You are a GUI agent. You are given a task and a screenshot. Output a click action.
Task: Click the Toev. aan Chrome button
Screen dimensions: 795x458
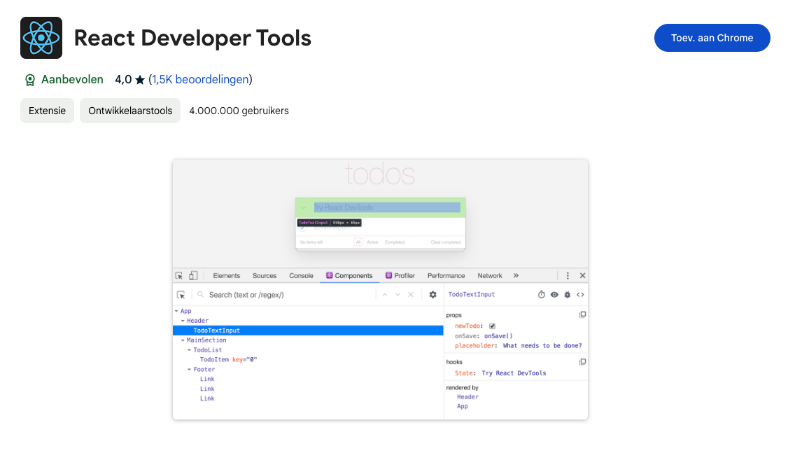pyautogui.click(x=712, y=38)
